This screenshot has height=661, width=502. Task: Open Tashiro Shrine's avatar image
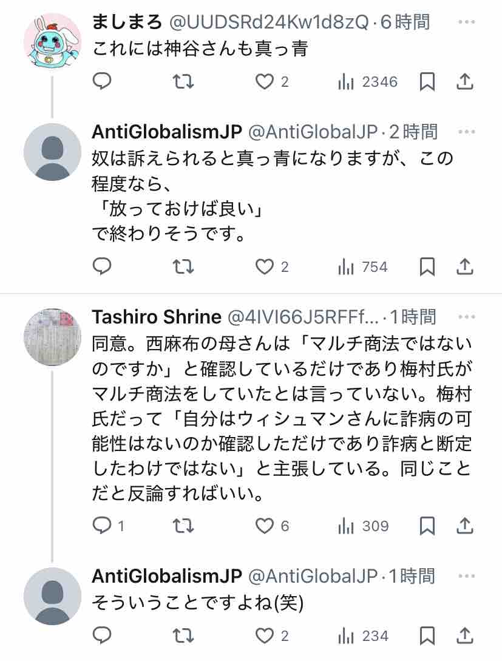[x=52, y=337]
